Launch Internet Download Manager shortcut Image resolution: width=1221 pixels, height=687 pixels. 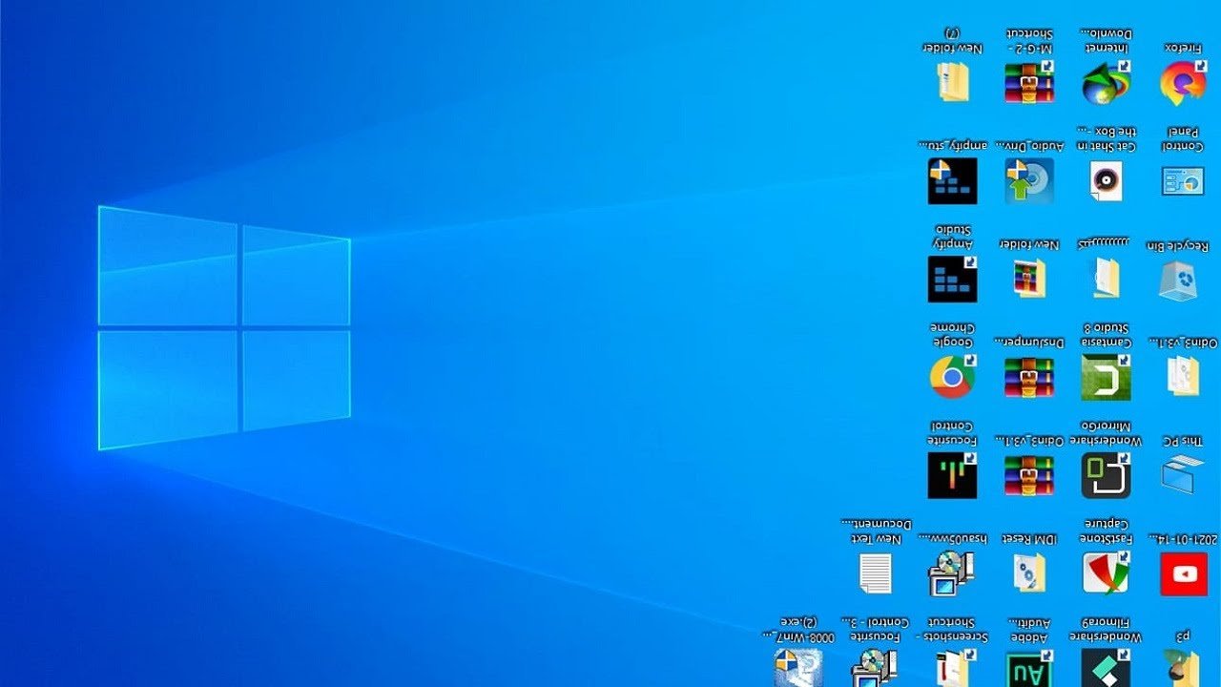tap(1107, 82)
